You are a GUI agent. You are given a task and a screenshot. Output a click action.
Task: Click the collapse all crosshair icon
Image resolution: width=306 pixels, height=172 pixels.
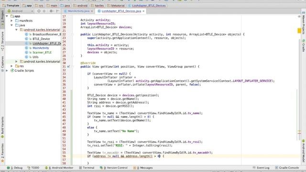(x=44, y=11)
